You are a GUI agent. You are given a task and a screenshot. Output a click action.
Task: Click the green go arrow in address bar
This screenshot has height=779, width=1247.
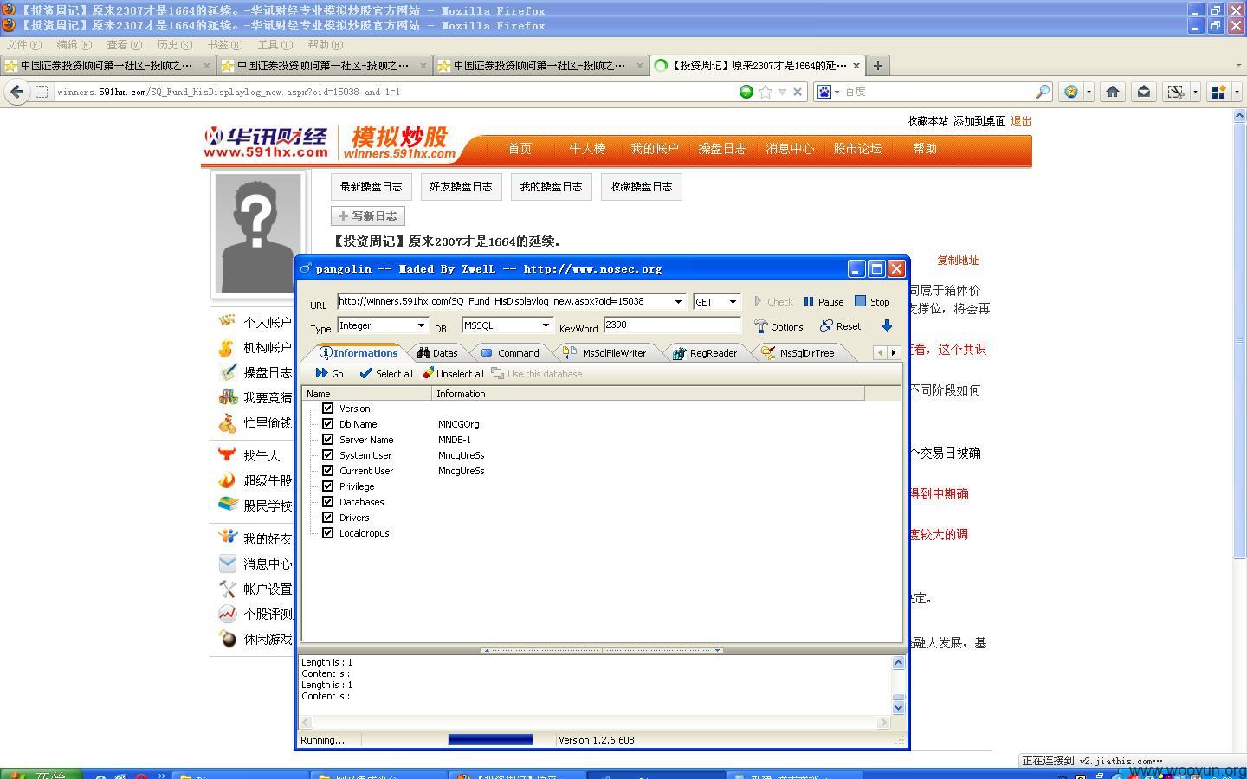746,92
